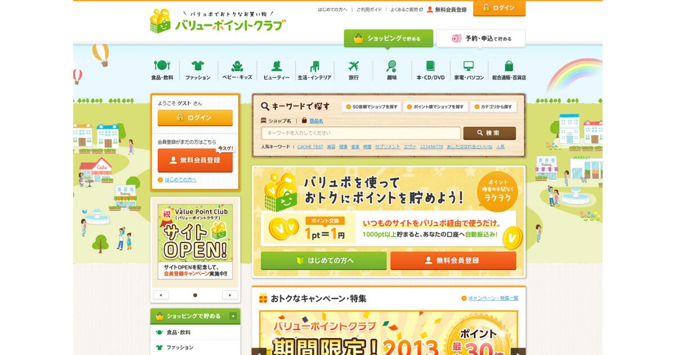Click the 健康 popular keyword
Image resolution: width=676 pixels, height=355 pixels.
tap(343, 147)
